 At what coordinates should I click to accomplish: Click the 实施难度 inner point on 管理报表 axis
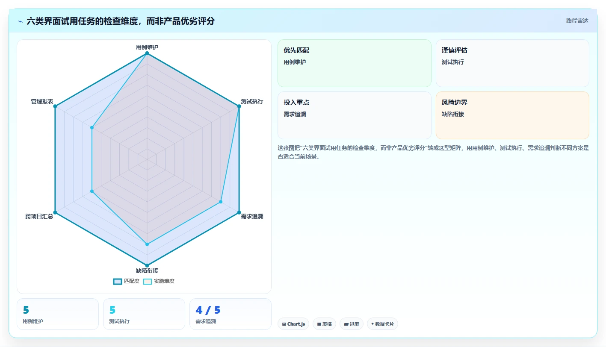coord(92,127)
